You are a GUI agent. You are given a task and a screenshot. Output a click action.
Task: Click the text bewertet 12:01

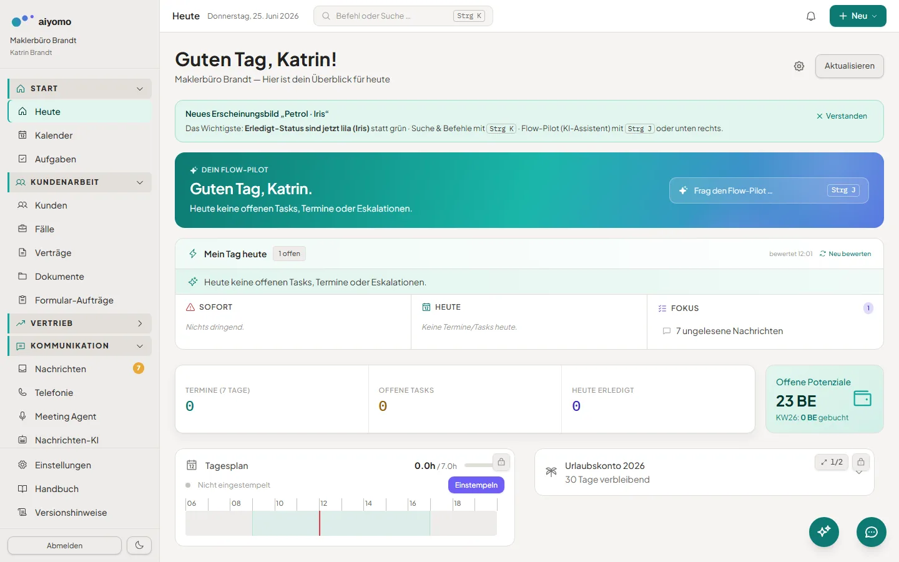coord(790,254)
